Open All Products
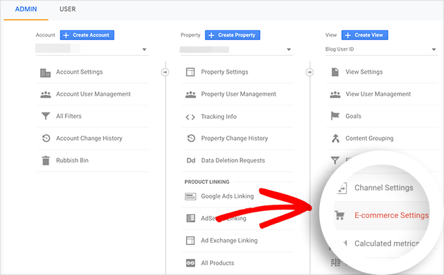This screenshot has width=444, height=275. [218, 263]
